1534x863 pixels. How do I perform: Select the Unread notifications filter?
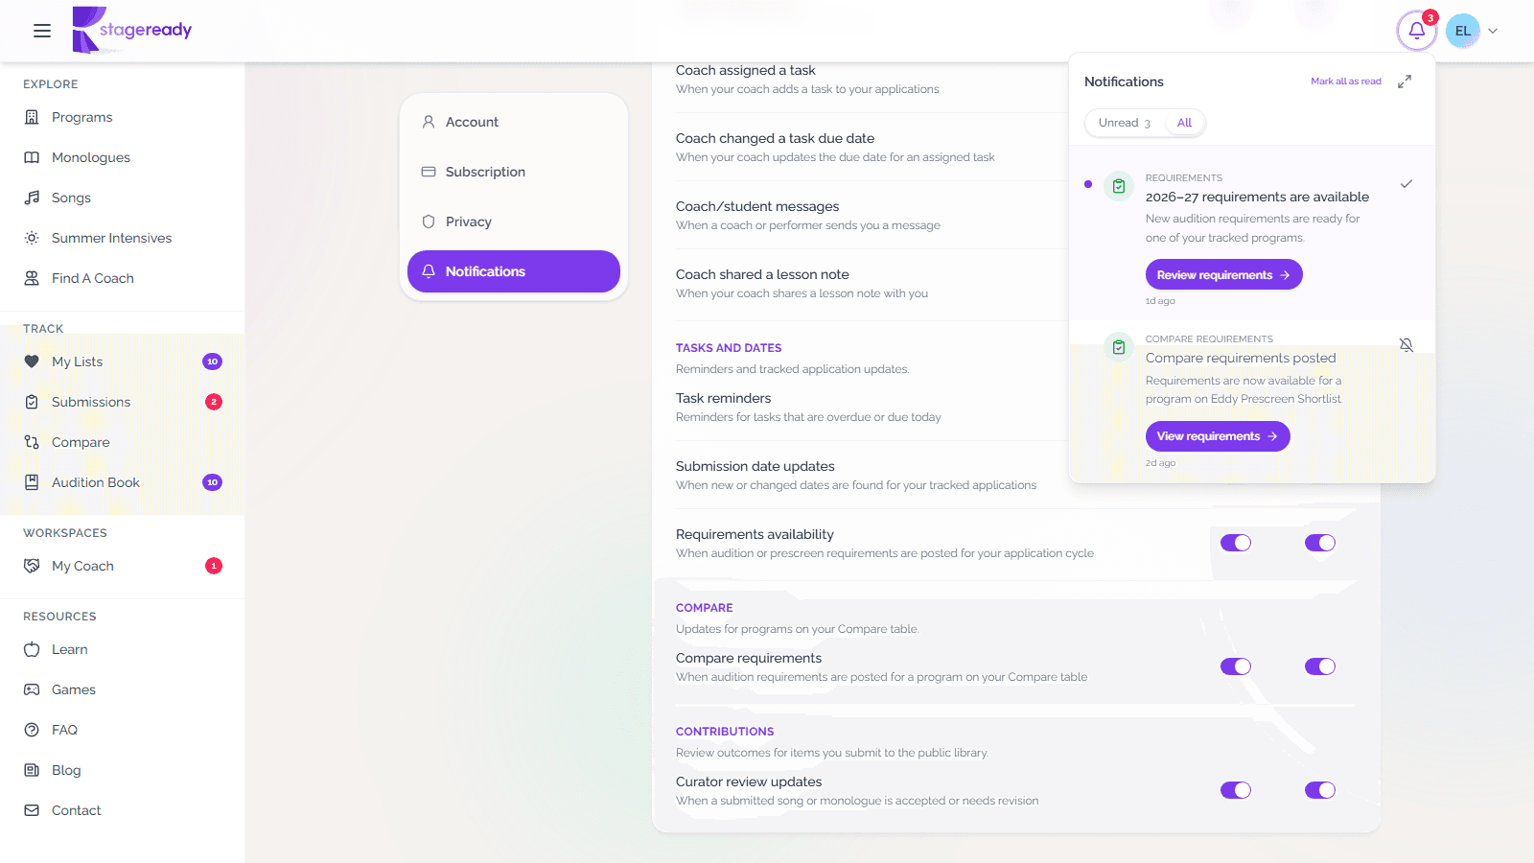point(1125,123)
